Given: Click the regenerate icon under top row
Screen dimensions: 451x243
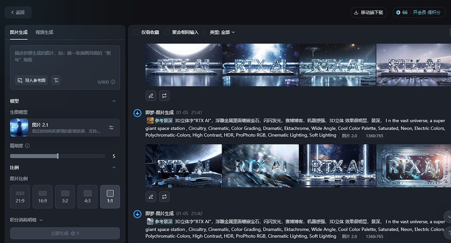Looking at the screenshot, I should (x=164, y=96).
